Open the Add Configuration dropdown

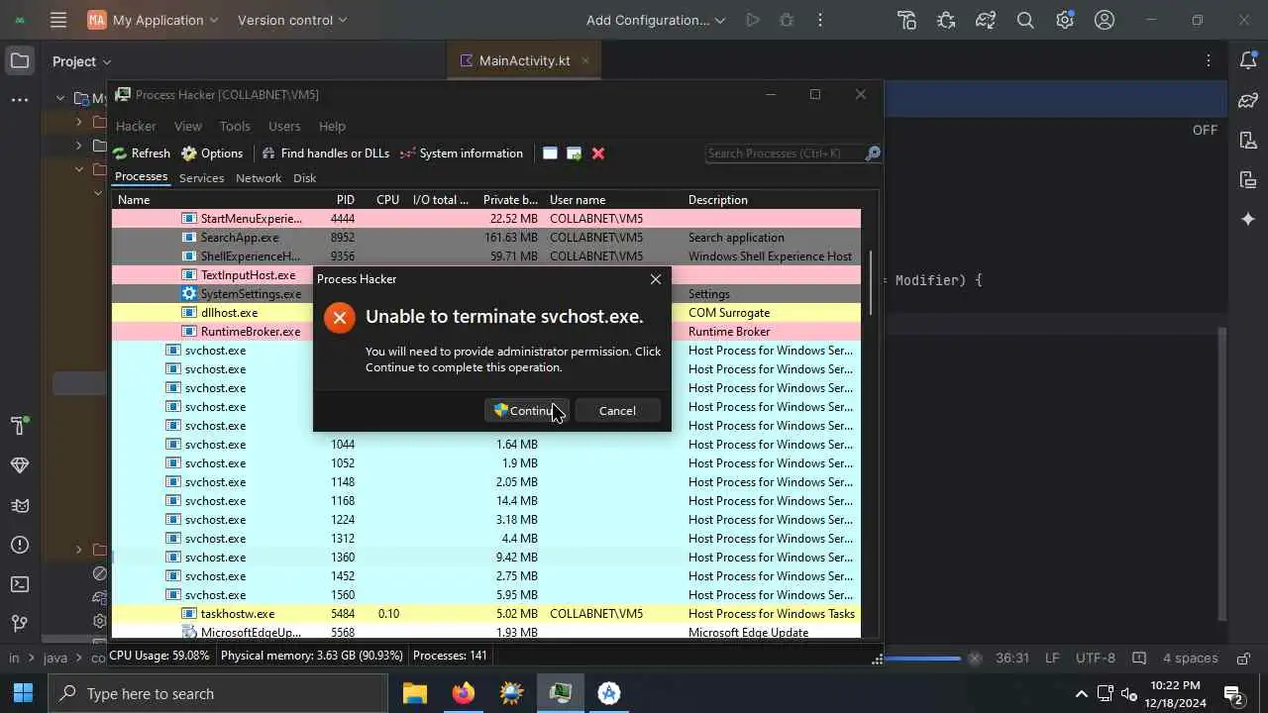click(656, 20)
